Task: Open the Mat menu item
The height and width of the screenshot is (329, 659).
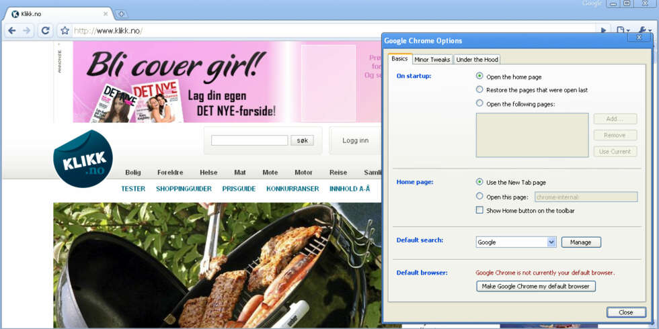Action: [240, 173]
